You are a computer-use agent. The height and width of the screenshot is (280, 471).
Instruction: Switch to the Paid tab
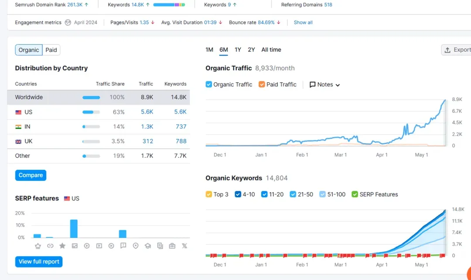[51, 50]
